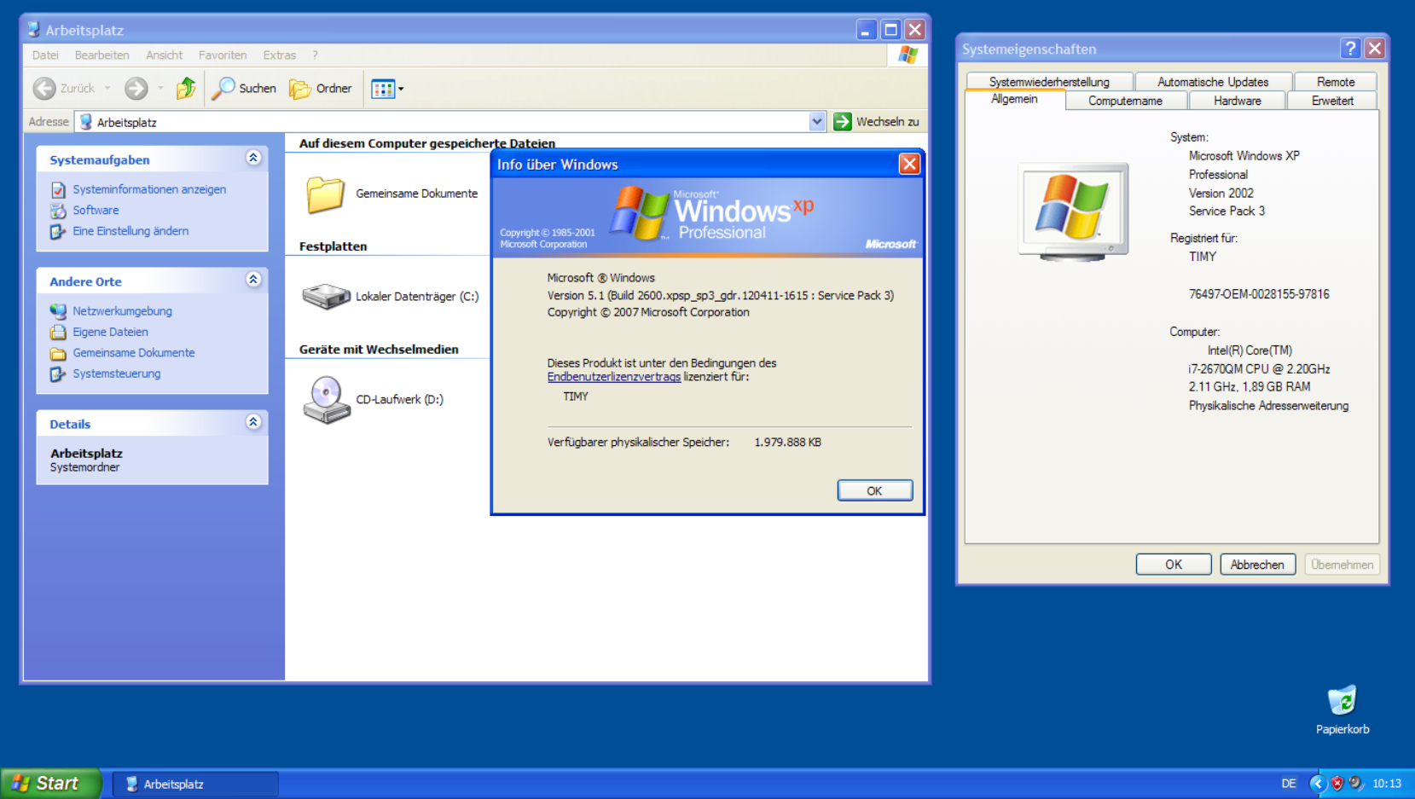Image resolution: width=1415 pixels, height=799 pixels.
Task: Switch to the Hardware tab
Action: click(x=1236, y=100)
